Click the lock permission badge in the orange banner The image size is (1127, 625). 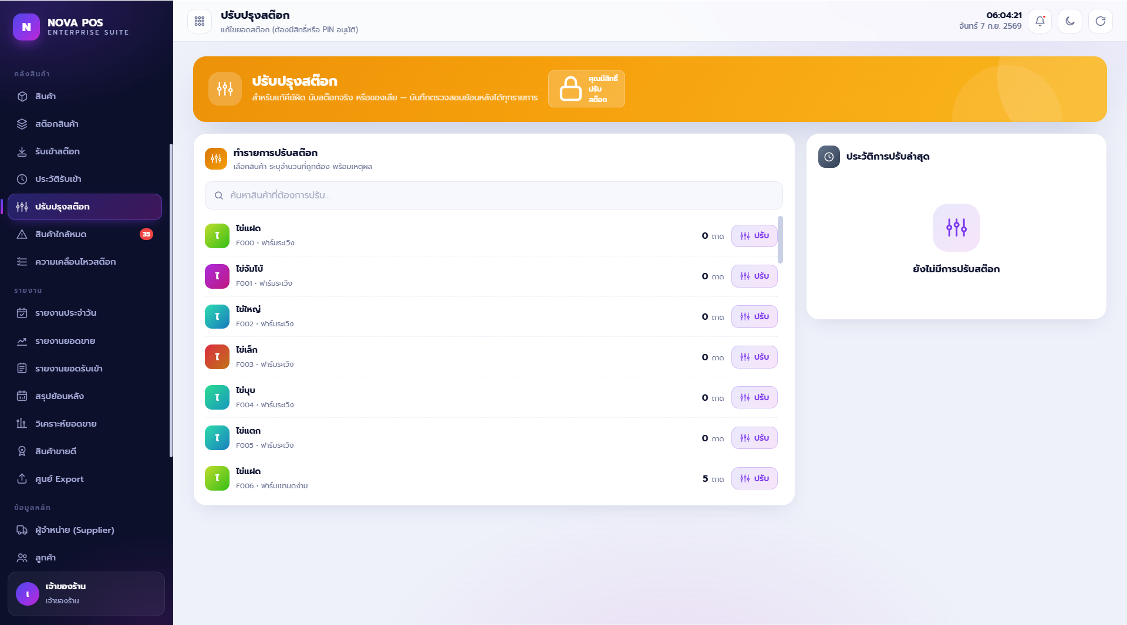[586, 89]
